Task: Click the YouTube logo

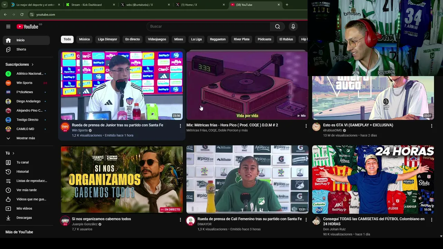Action: pos(27,27)
